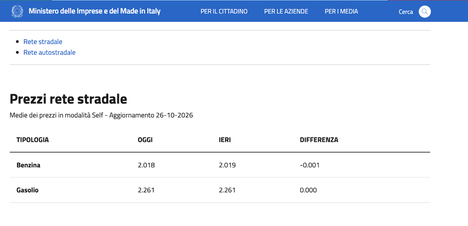Follow the Rete autostradale link
The width and height of the screenshot is (468, 226).
[49, 52]
